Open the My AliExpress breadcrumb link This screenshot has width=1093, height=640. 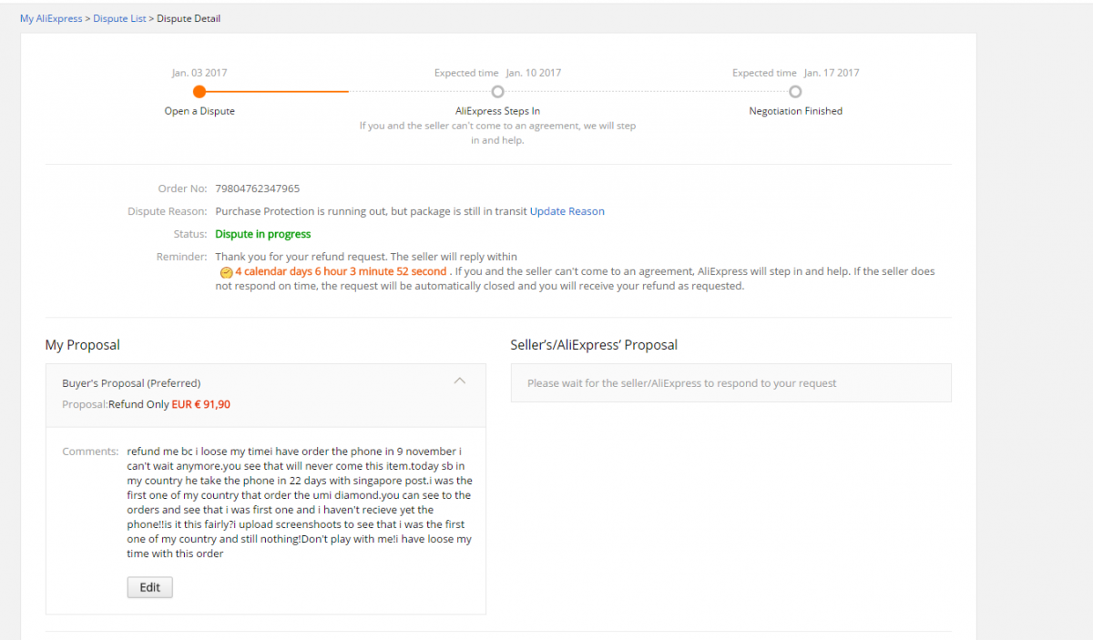coord(51,18)
